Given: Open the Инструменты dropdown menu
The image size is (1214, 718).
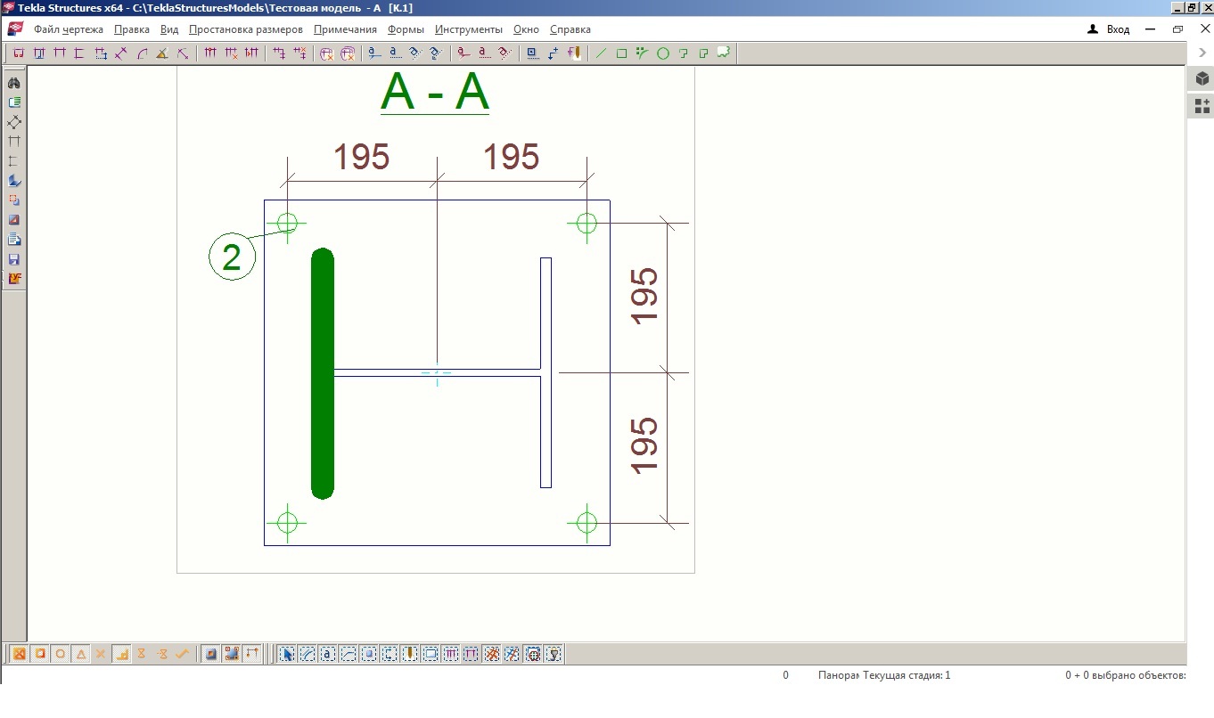Looking at the screenshot, I should point(469,29).
